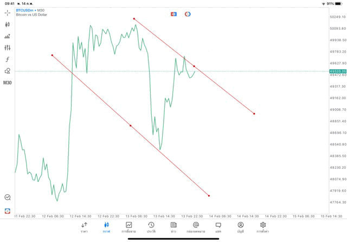The width and height of the screenshot is (347, 242).
Task: Open the ประวัติ (History) tab
Action: [x=151, y=227]
